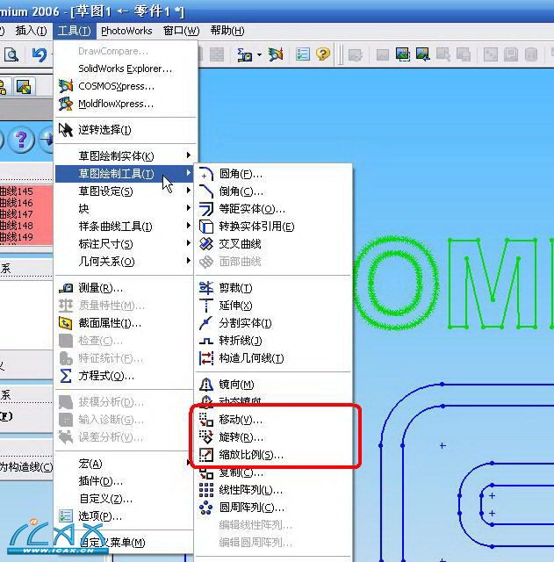Open the 工具(T) menu

74,31
